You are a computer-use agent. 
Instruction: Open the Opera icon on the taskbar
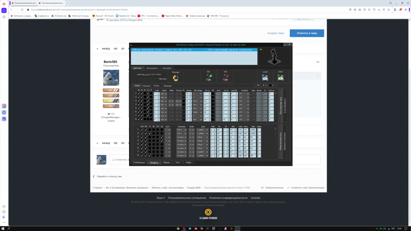pyautogui.click(x=184, y=229)
